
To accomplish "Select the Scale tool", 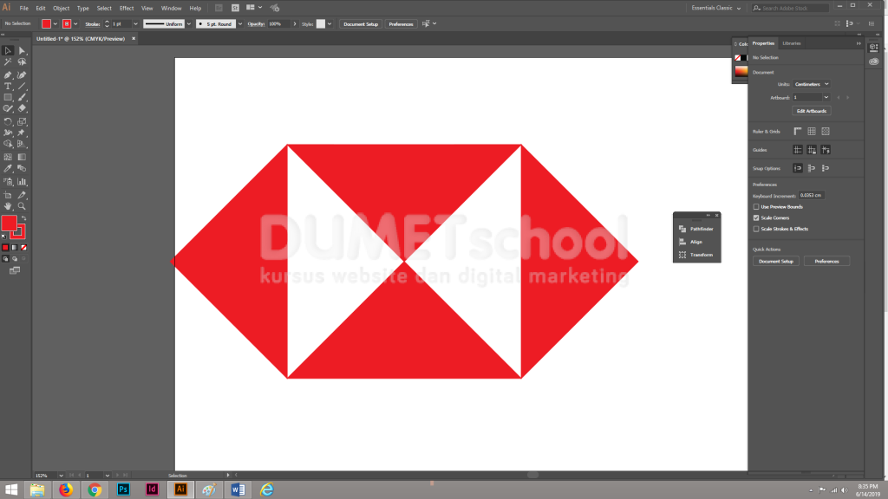I will pyautogui.click(x=22, y=121).
